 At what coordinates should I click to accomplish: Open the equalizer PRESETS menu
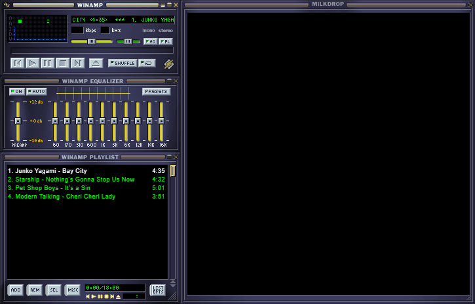[x=157, y=92]
